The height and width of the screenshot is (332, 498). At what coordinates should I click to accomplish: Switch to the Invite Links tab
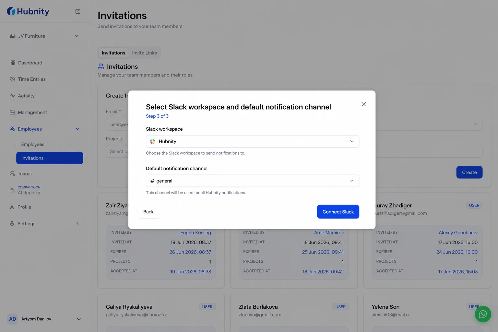(x=144, y=53)
